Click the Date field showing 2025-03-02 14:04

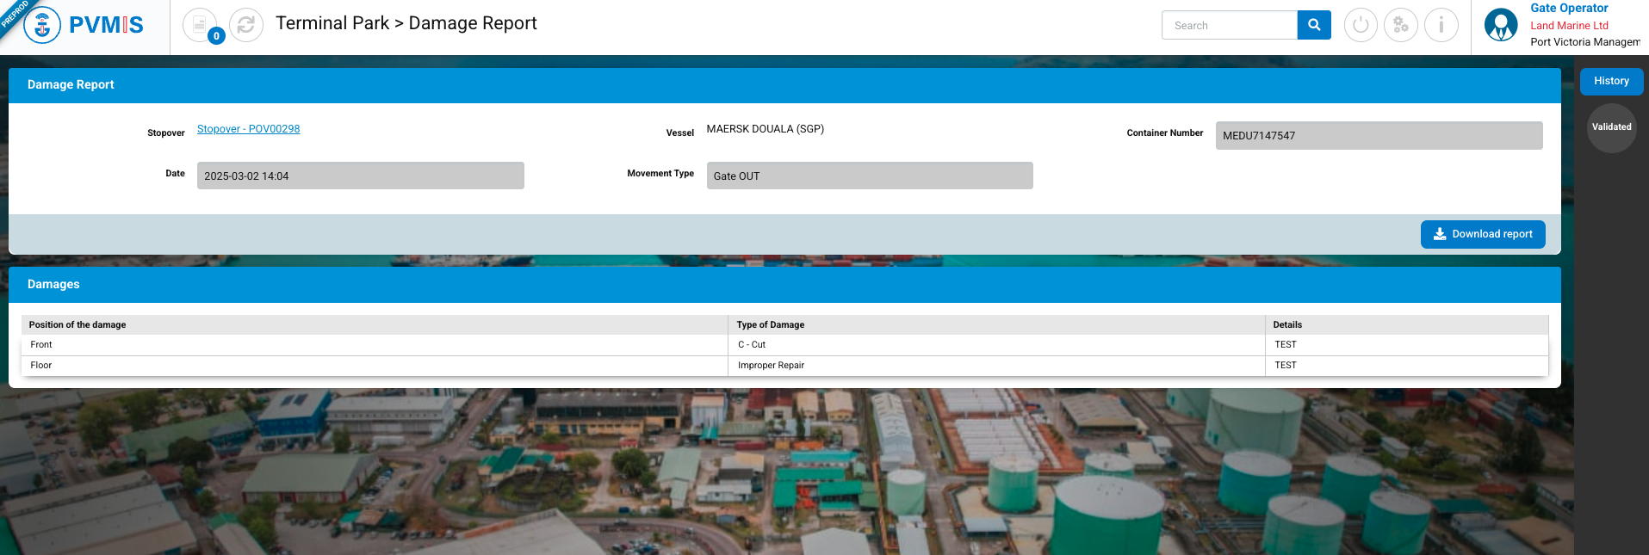(360, 176)
